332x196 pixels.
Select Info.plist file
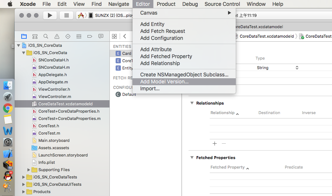coord(46,162)
